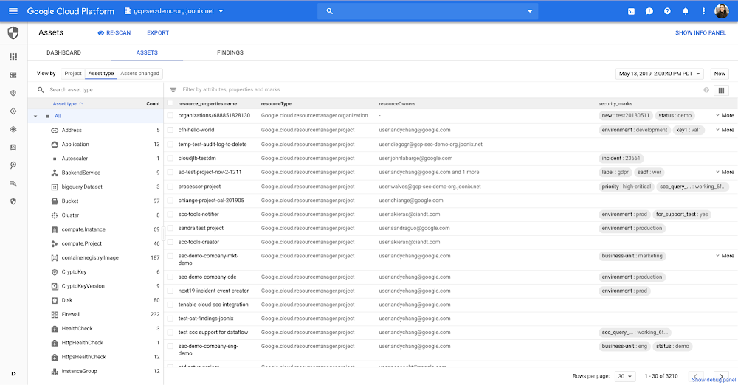The image size is (738, 385).
Task: Click the incident : 23661 security mark chip
Action: (x=621, y=158)
